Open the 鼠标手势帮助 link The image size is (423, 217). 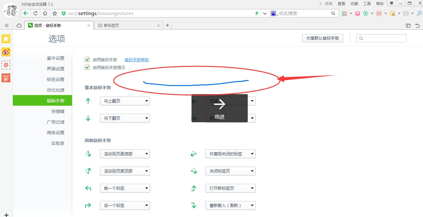tap(137, 60)
